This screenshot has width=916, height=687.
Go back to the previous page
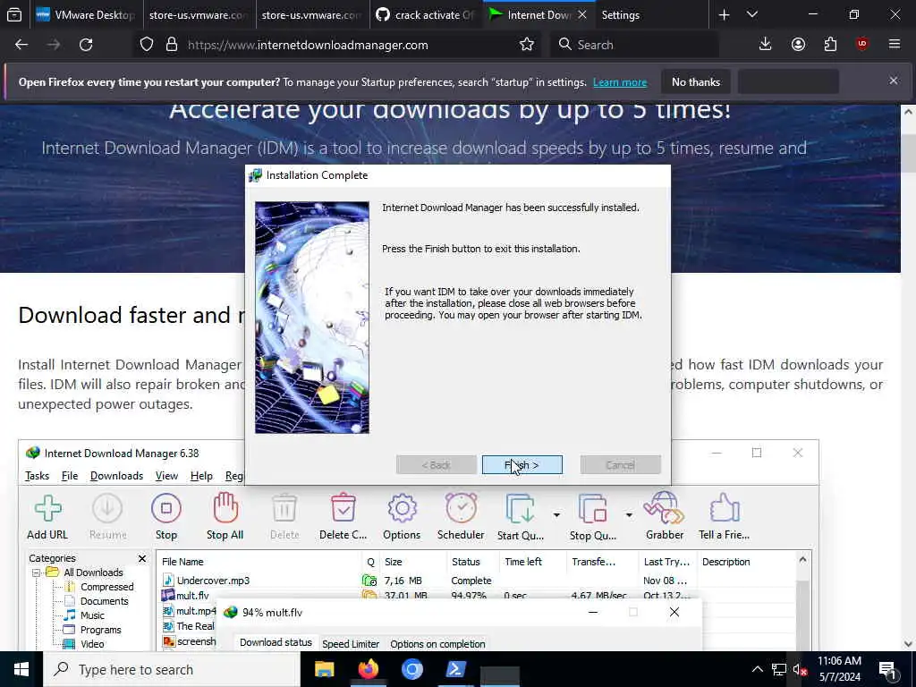pos(21,45)
